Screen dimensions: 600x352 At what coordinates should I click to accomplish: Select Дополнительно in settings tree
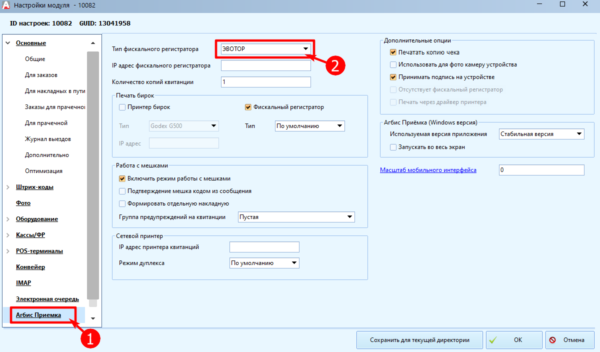click(x=47, y=155)
